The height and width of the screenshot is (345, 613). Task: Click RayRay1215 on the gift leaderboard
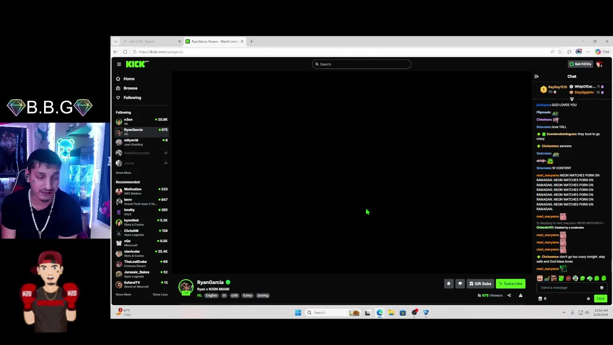pos(557,87)
